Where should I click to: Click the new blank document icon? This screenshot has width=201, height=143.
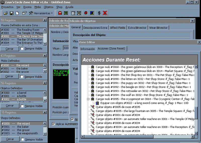pyautogui.click(x=17, y=13)
